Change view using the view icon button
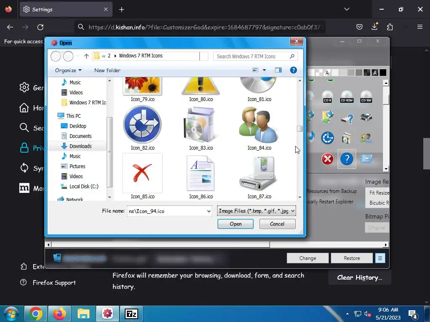Viewport: 430px width, 322px height. tap(255, 70)
